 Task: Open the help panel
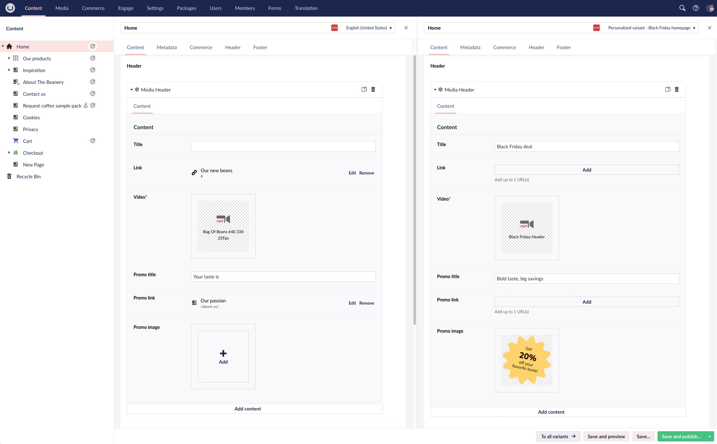(x=696, y=8)
